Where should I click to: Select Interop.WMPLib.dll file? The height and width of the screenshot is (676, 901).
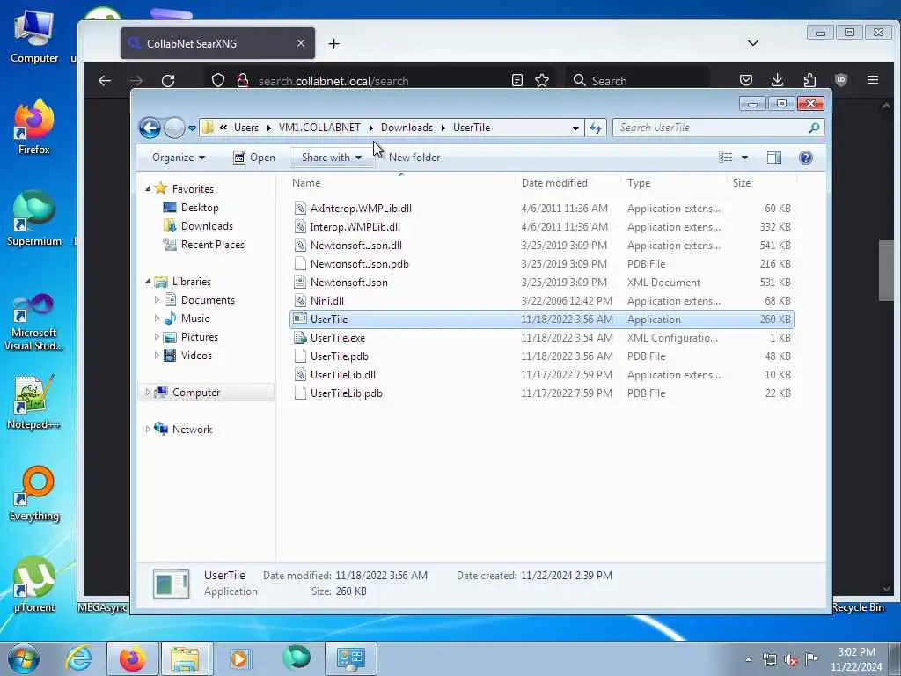point(542,227)
